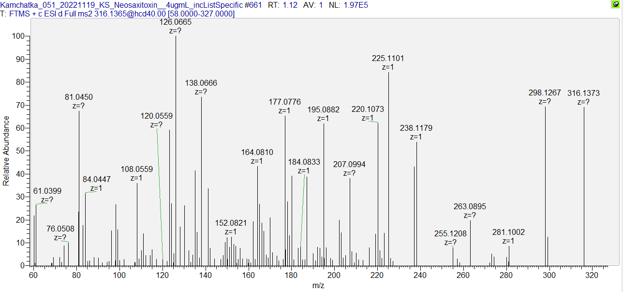Select the 238.1179 peak label
623x292 pixels.
[x=416, y=128]
